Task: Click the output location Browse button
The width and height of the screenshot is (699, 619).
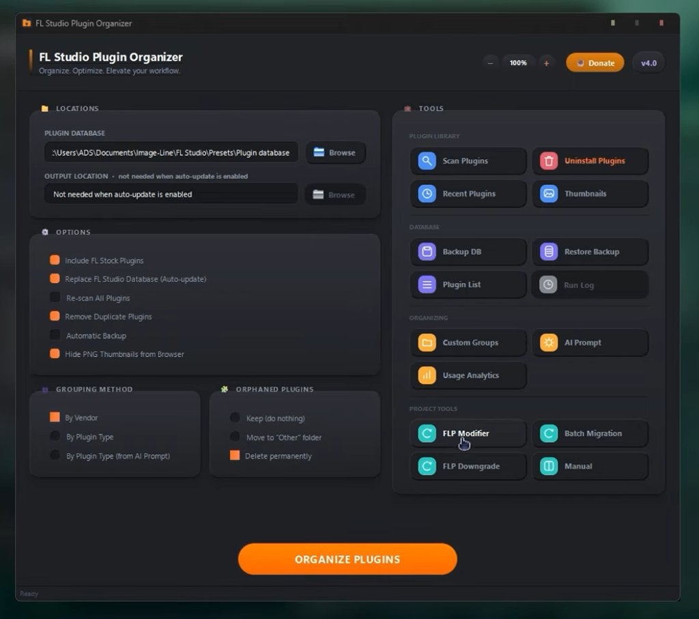Action: [x=335, y=195]
